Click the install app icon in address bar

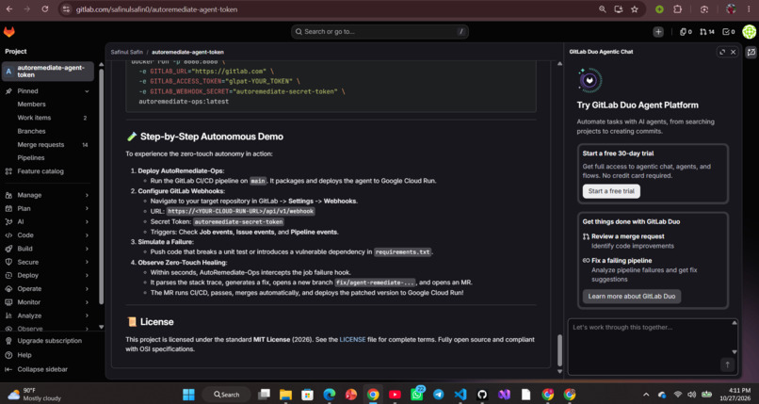[618, 9]
